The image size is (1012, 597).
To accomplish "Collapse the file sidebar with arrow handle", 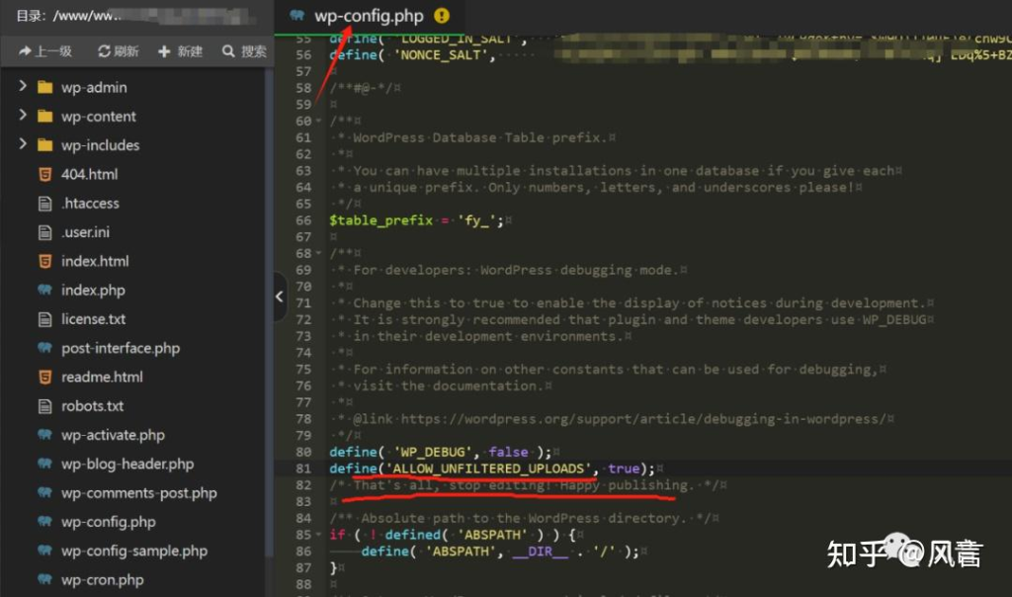I will pos(280,297).
